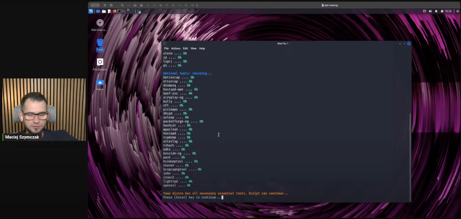The height and width of the screenshot is (219, 461).
Task: Click the clock showing 18:28
Action: point(448,11)
